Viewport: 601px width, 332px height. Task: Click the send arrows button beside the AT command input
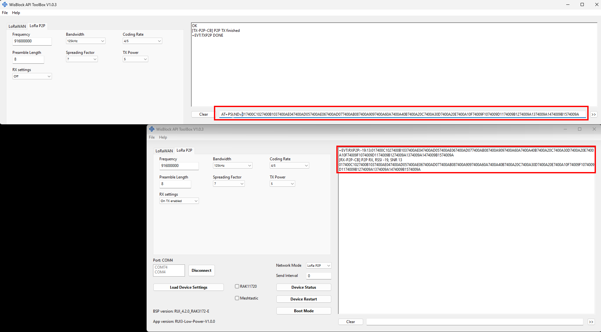pyautogui.click(x=593, y=114)
